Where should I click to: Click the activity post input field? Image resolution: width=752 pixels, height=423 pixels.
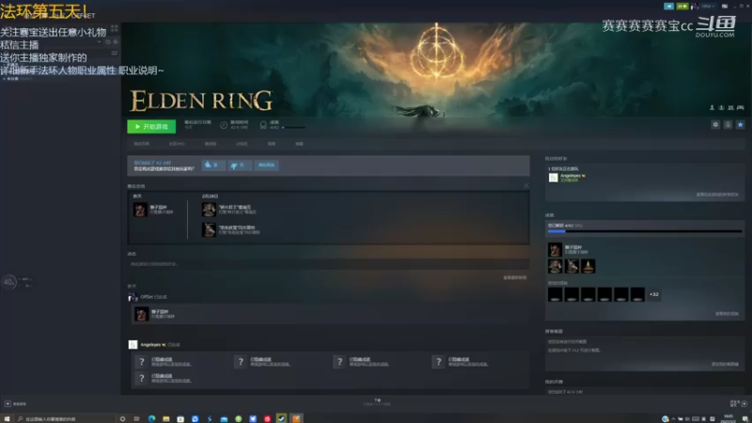point(328,264)
